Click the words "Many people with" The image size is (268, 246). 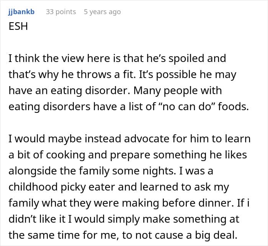pos(189,91)
